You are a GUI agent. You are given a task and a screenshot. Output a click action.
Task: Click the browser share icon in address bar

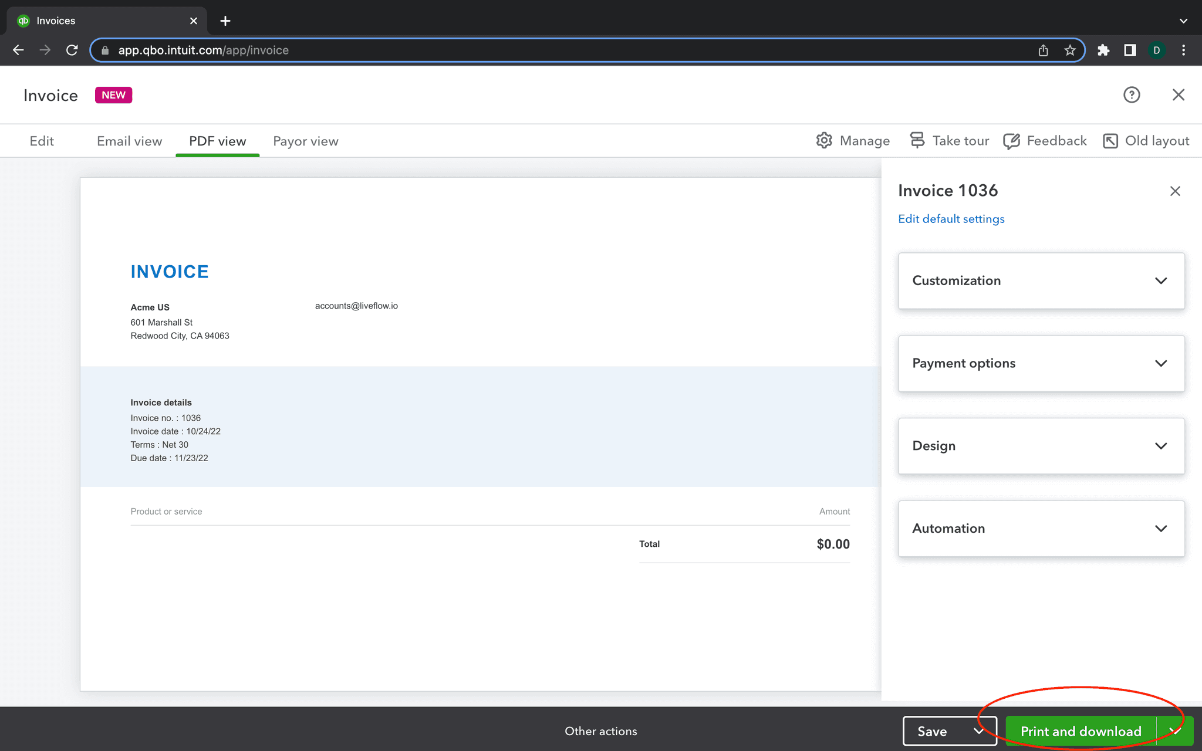(x=1042, y=50)
